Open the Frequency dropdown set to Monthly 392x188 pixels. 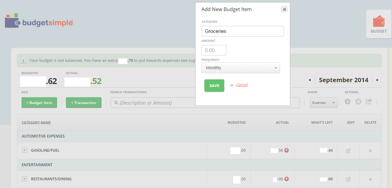point(241,68)
